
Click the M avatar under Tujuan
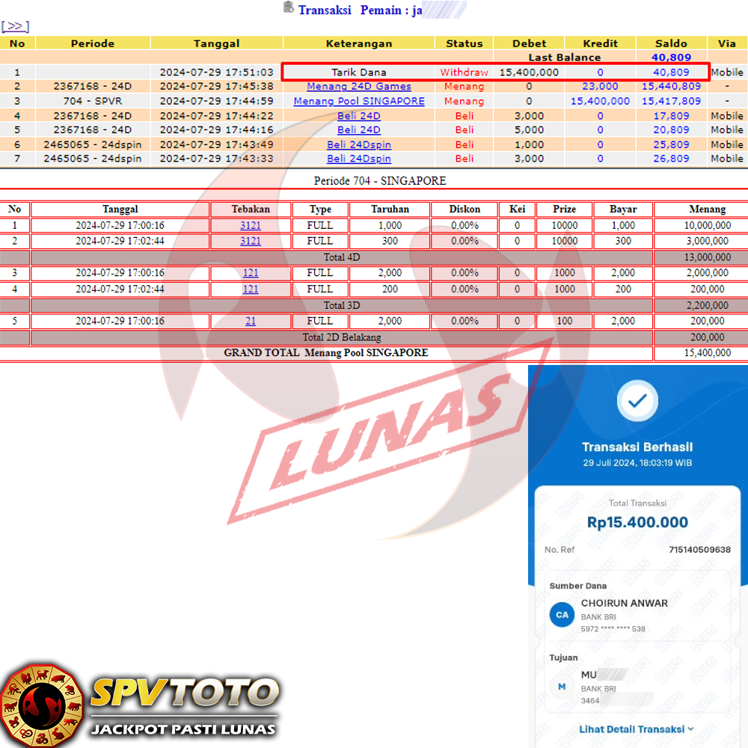[561, 687]
